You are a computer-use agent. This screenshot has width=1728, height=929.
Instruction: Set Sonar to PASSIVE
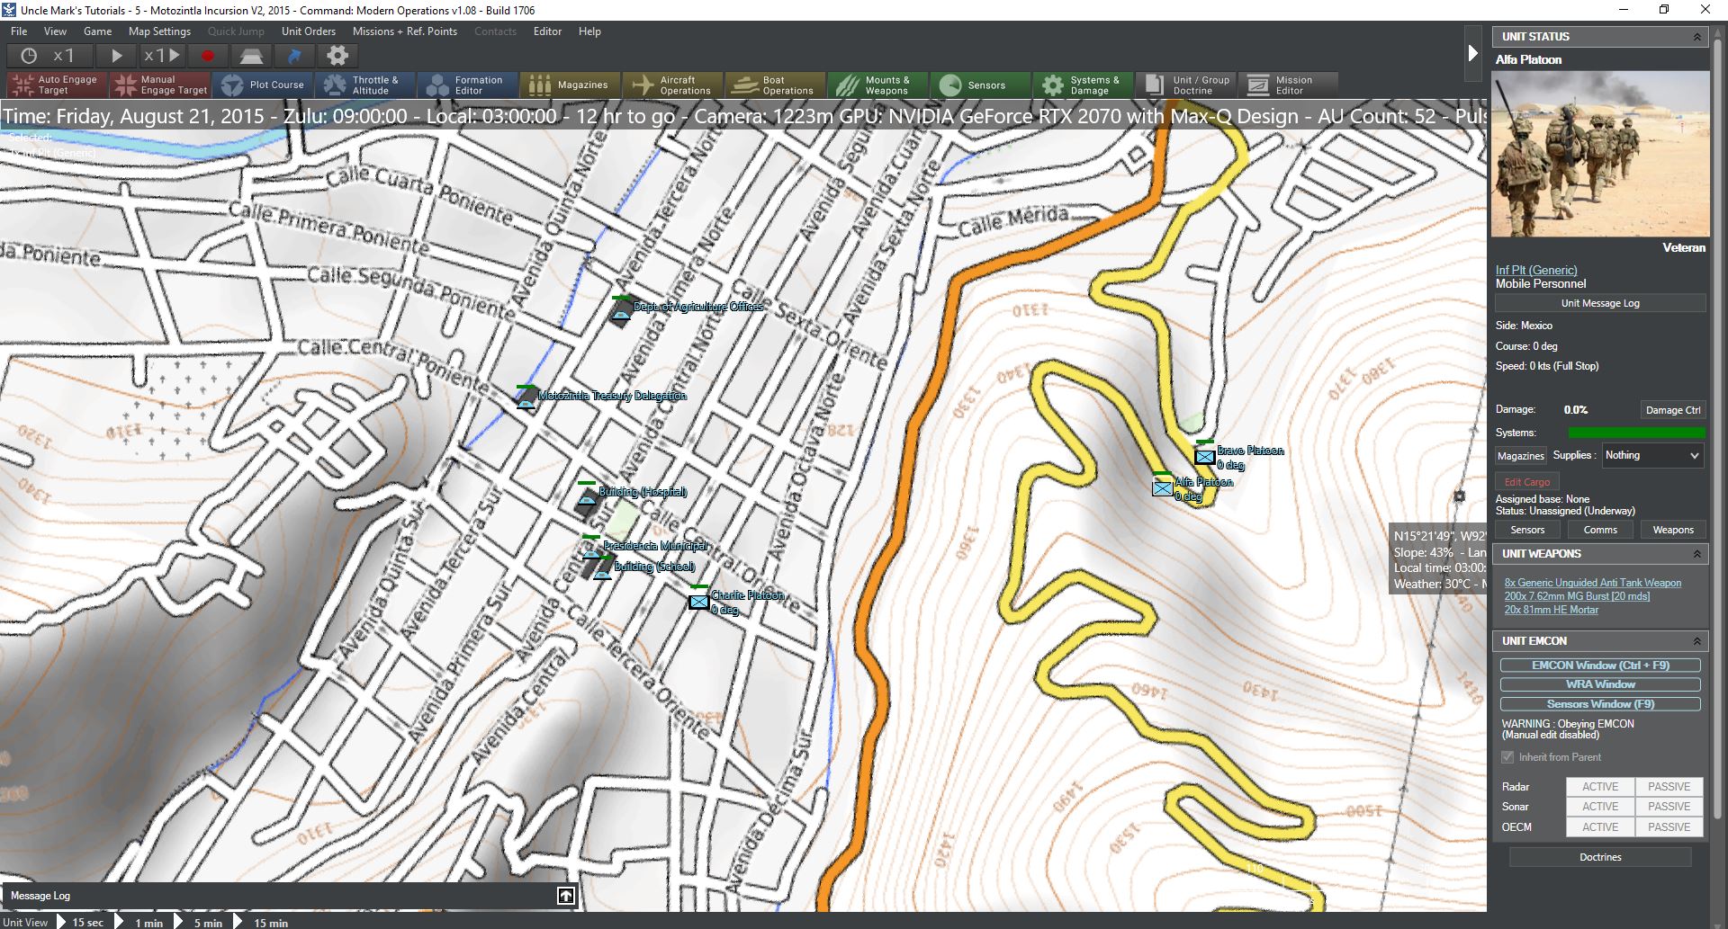(1669, 807)
